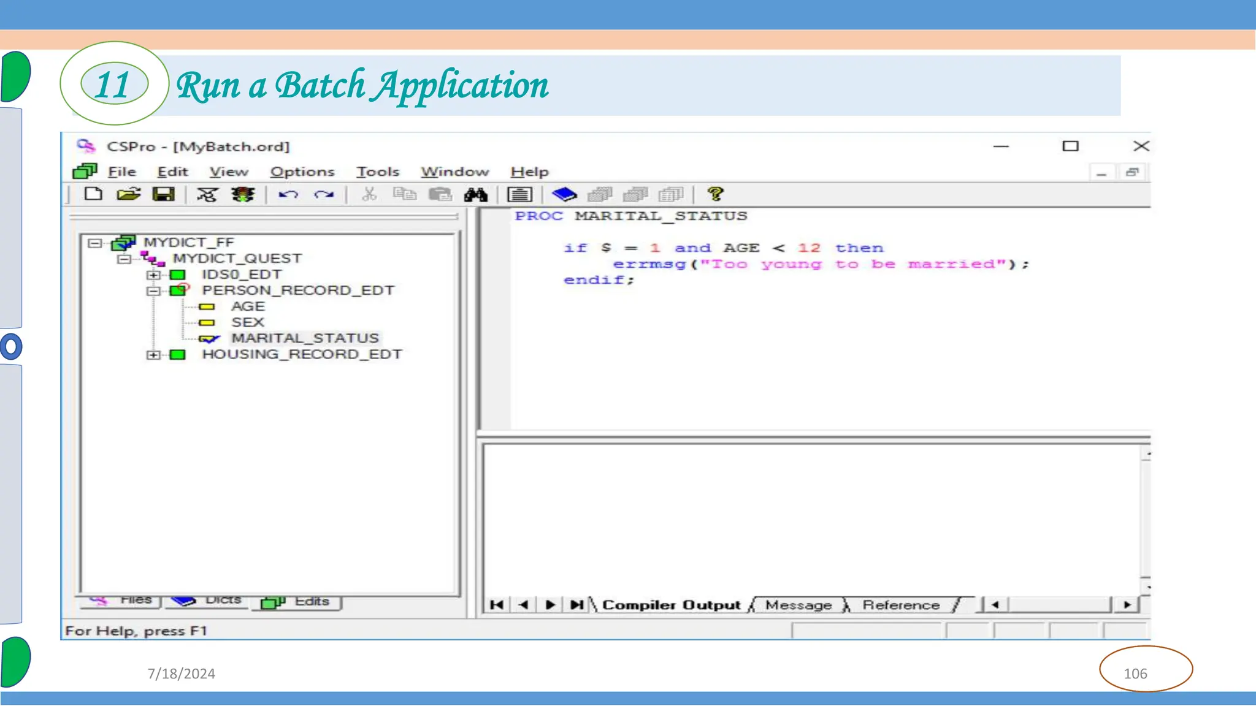Open a file with the folder icon
Image resolution: width=1256 pixels, height=706 pixels.
(129, 194)
